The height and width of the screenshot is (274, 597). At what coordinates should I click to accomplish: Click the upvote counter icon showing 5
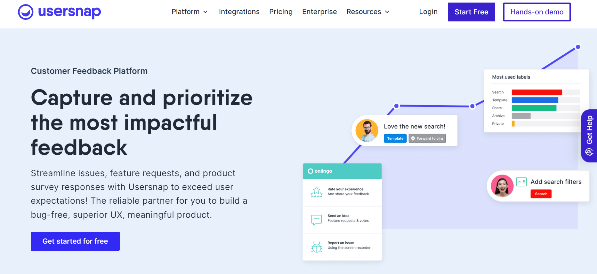coord(521,181)
